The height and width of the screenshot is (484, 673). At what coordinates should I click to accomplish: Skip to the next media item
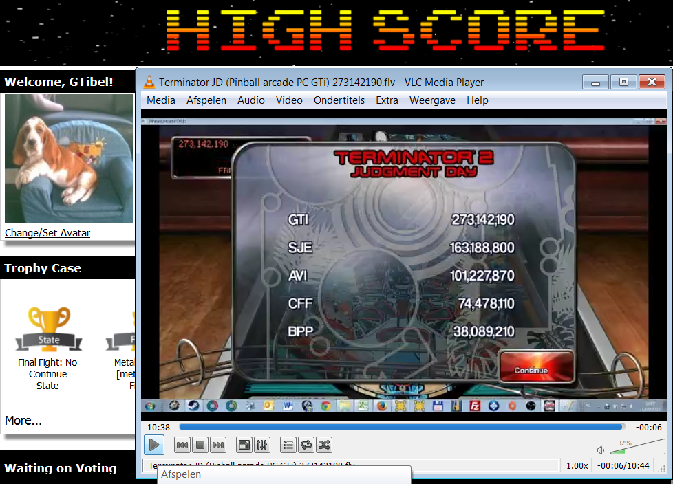[x=218, y=445]
